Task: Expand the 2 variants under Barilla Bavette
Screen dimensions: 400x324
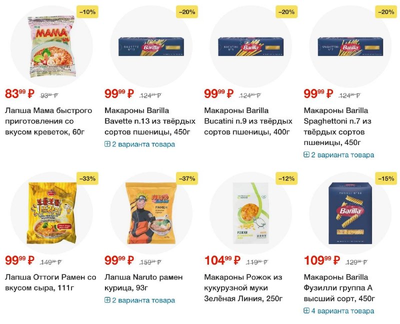Action: tap(140, 144)
